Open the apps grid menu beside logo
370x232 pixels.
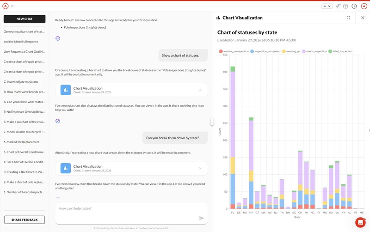(x=13, y=6)
